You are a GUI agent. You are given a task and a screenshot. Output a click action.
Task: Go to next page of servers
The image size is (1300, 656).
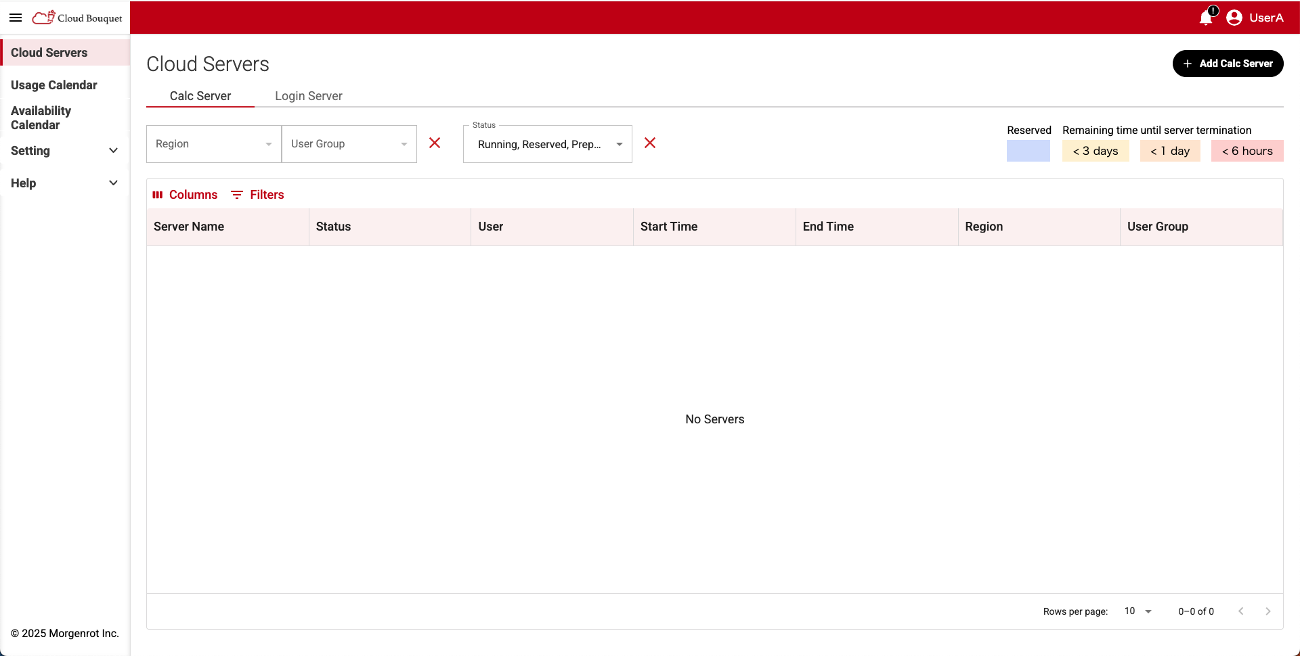coord(1268,611)
